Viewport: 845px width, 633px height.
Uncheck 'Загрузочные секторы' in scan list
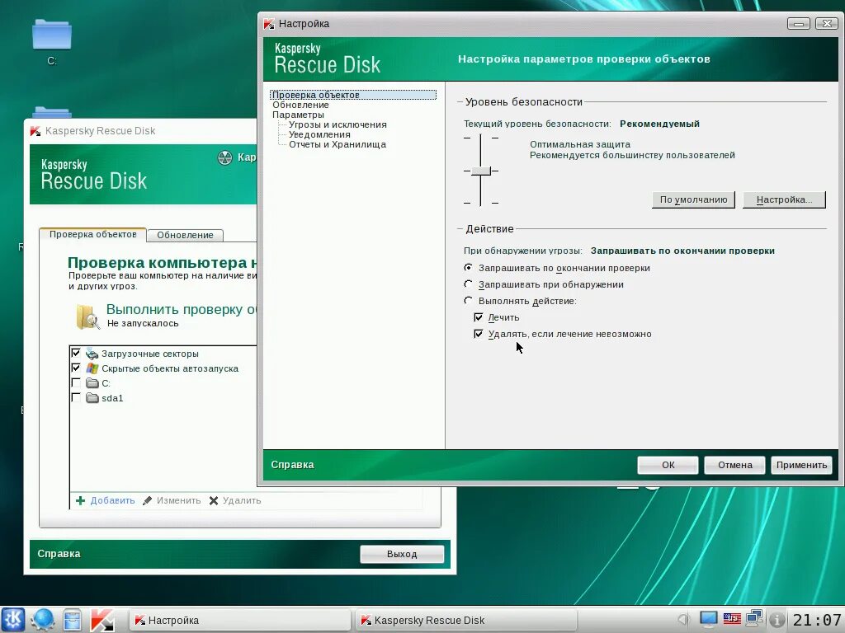coord(76,353)
